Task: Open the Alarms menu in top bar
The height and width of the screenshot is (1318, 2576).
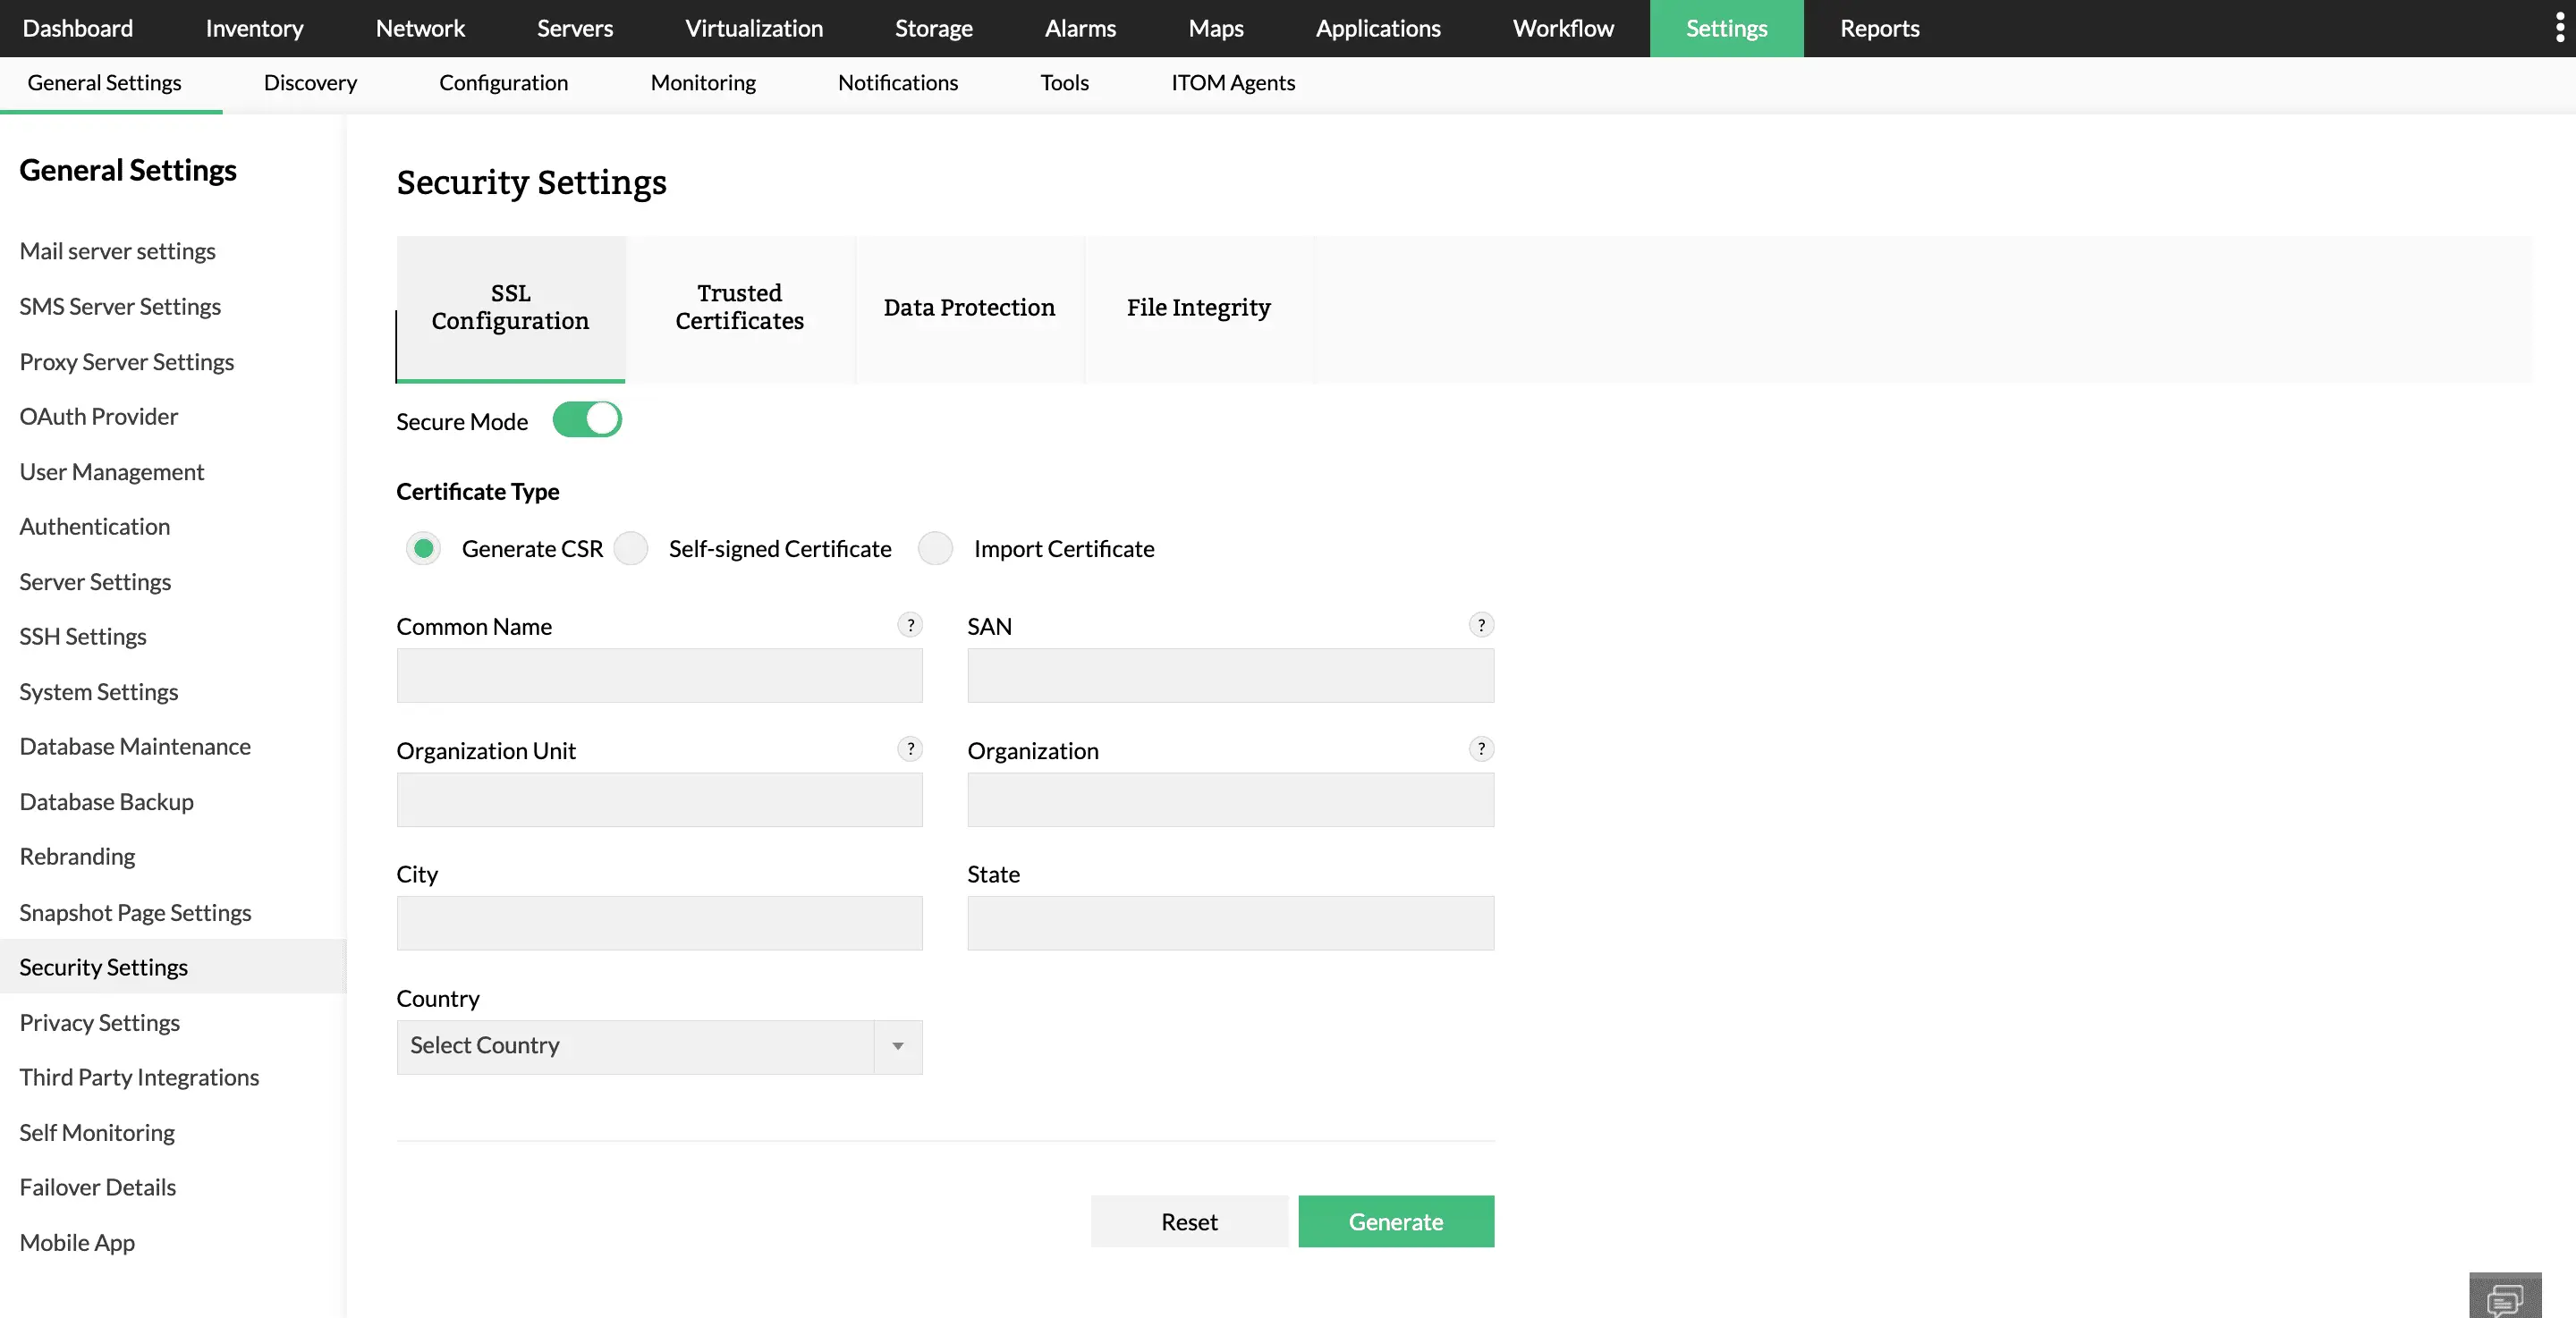Action: 1080,28
